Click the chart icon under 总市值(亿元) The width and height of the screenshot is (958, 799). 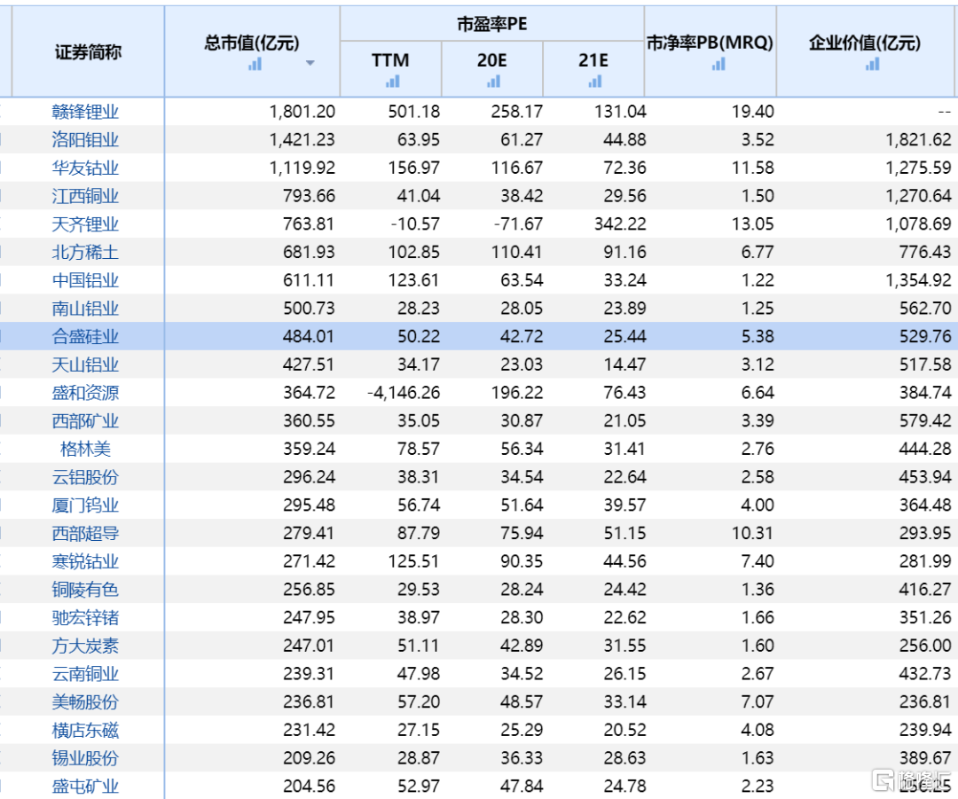click(x=255, y=64)
